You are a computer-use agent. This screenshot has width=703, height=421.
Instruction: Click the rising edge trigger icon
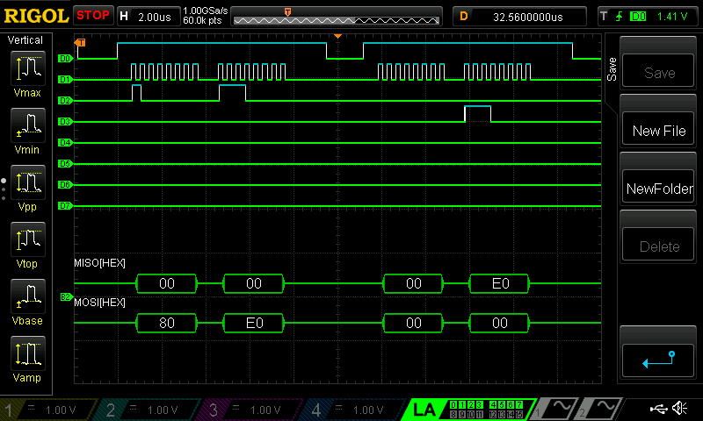(x=620, y=17)
